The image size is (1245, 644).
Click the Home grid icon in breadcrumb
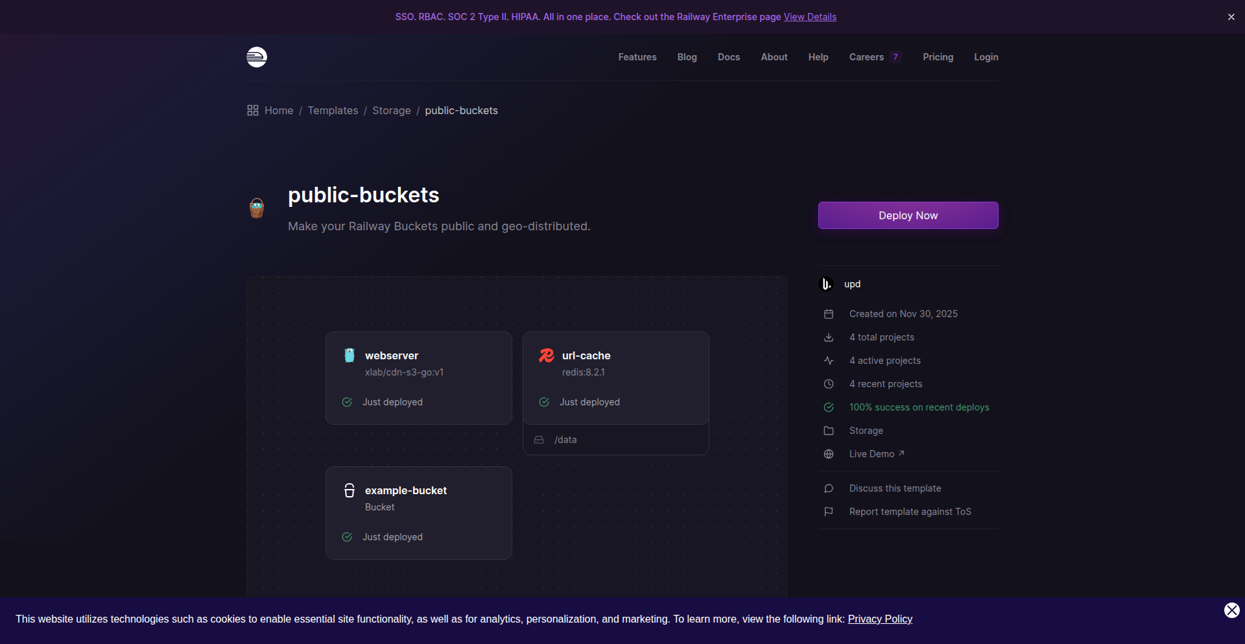pyautogui.click(x=253, y=110)
